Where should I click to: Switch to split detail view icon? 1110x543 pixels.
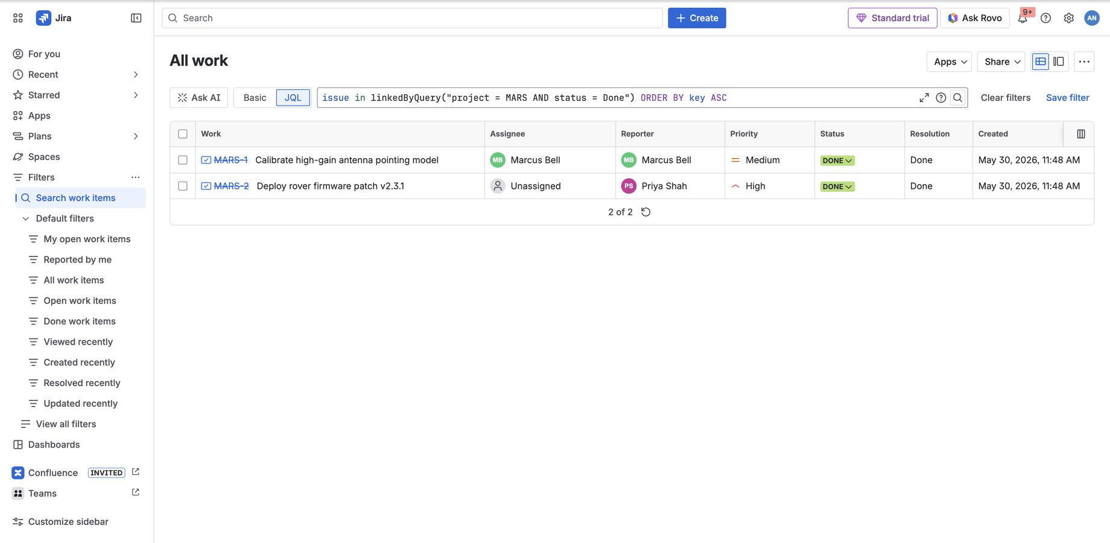pyautogui.click(x=1059, y=62)
